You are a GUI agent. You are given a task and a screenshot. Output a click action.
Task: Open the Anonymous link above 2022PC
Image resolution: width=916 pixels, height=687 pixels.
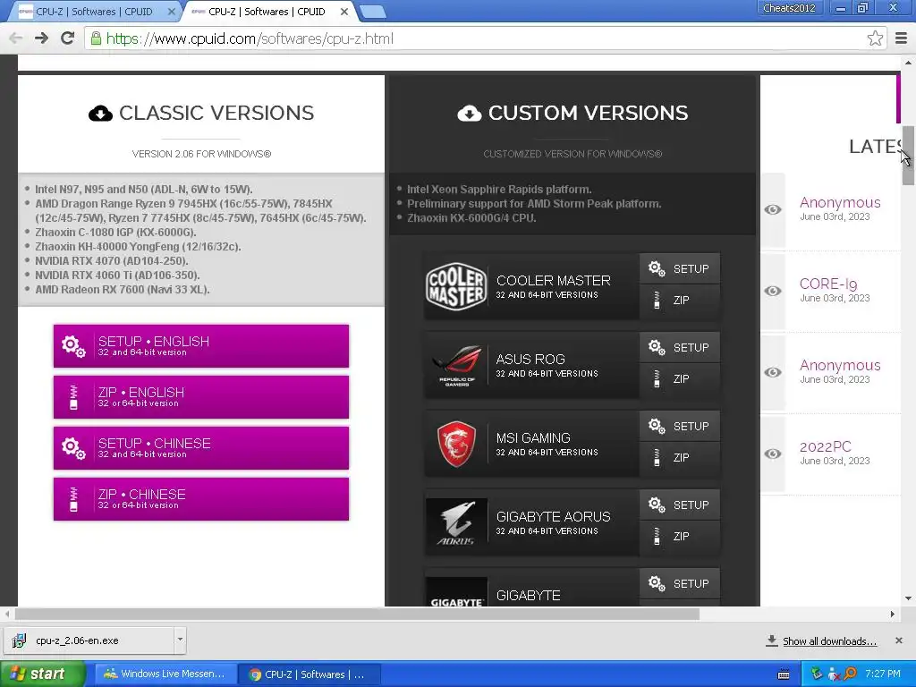tap(839, 365)
